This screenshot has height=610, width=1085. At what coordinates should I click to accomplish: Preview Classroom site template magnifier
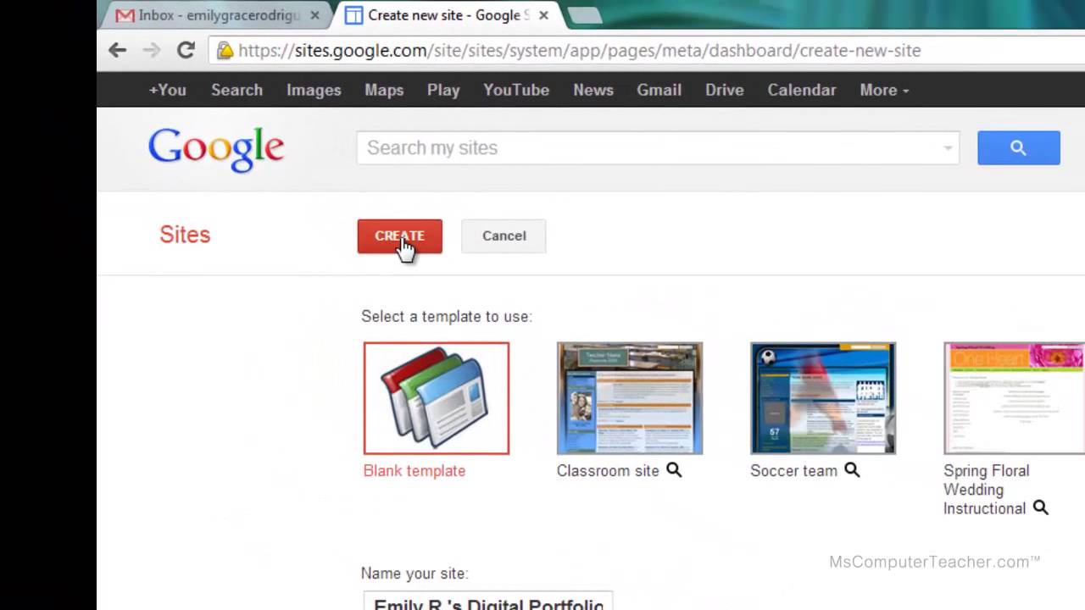pos(674,469)
